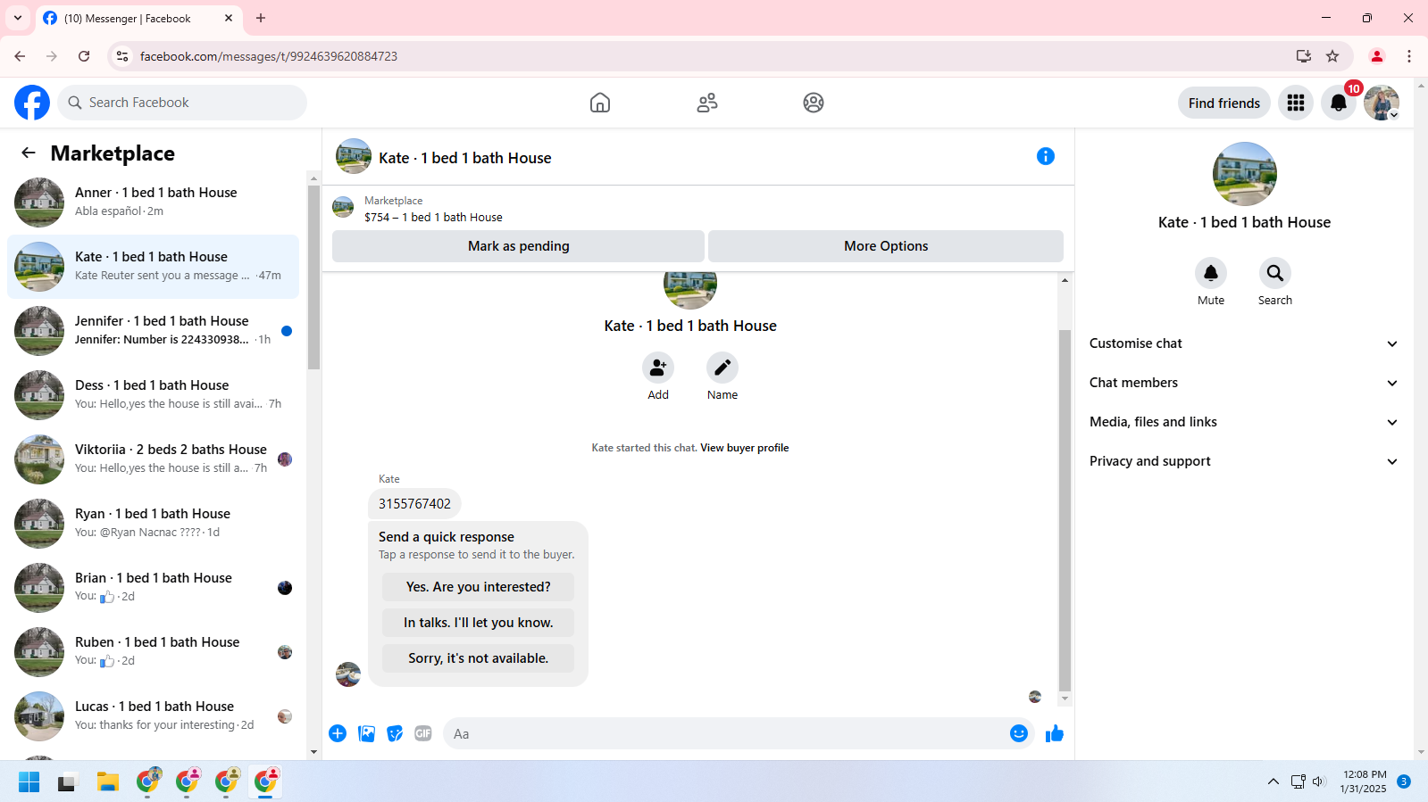Open the Chrome profile icon in toolbar

tap(1377, 56)
